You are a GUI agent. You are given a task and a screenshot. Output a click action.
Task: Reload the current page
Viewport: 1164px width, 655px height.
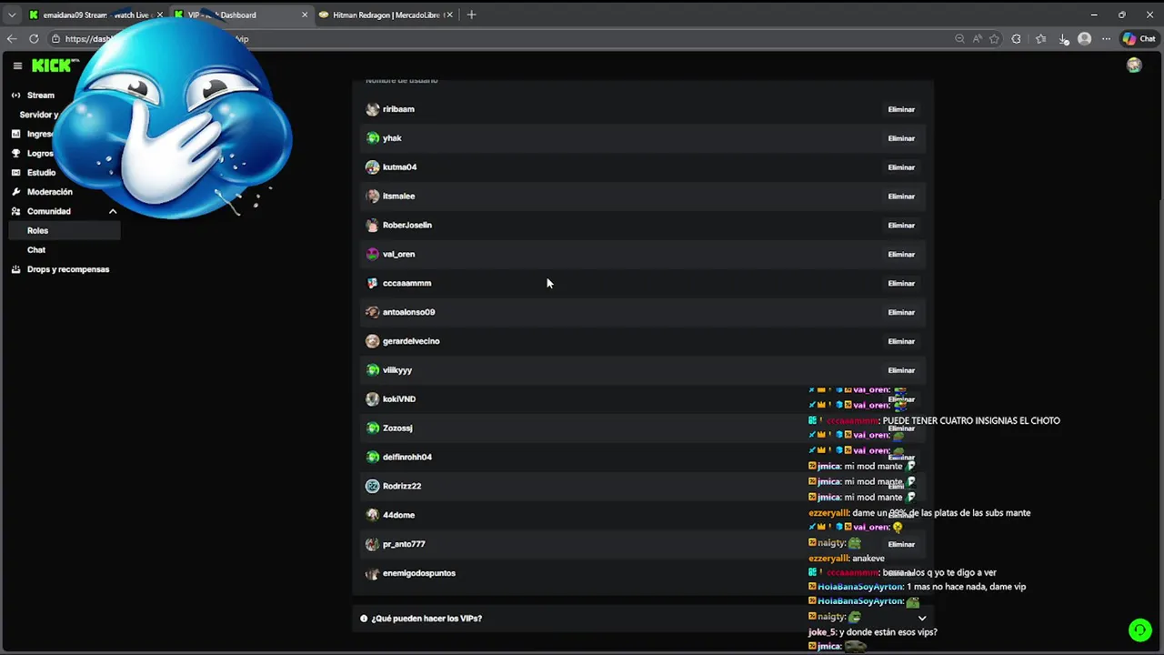pos(34,39)
